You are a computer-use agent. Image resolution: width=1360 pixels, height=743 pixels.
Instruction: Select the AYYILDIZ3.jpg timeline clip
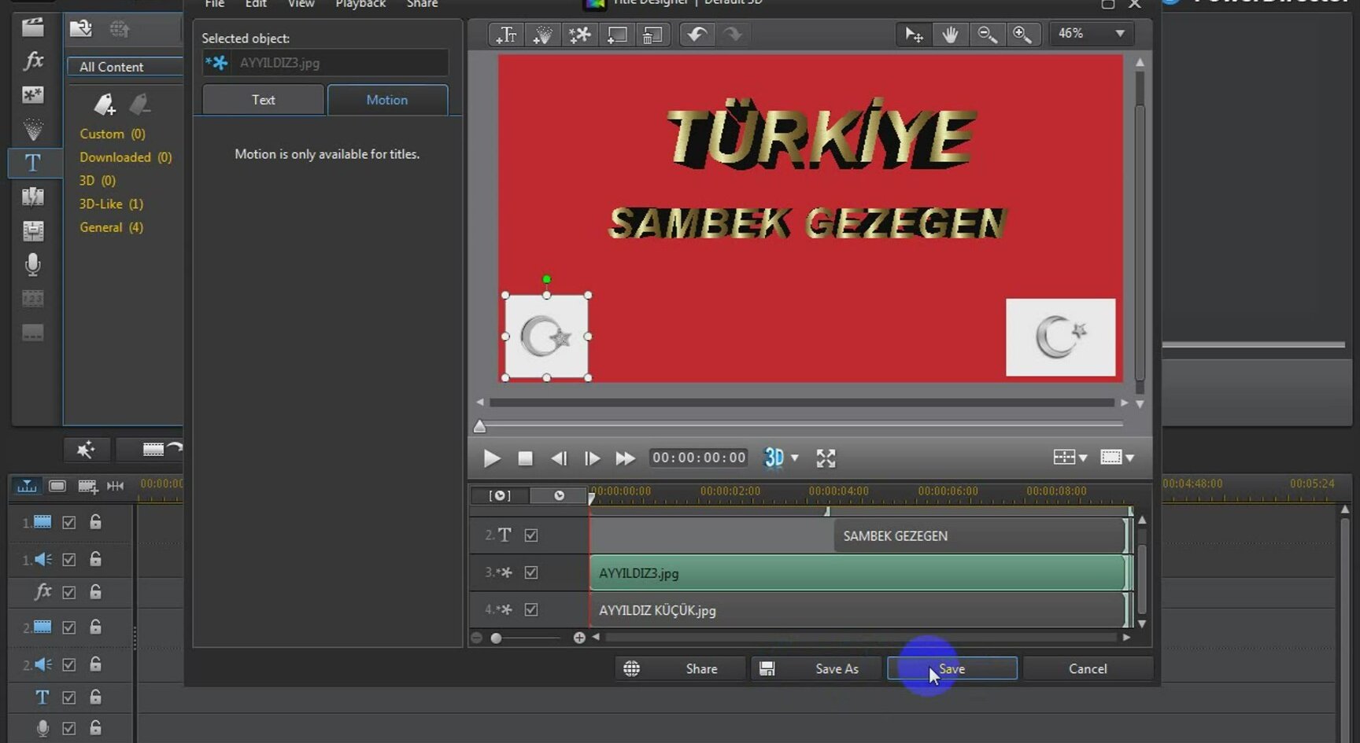[858, 573]
